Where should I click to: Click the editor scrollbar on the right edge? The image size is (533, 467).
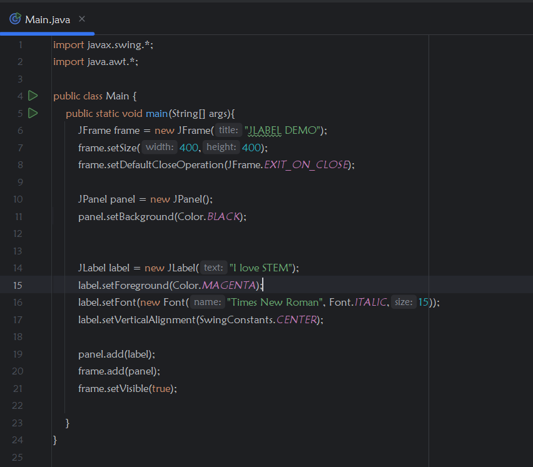tap(529, 188)
